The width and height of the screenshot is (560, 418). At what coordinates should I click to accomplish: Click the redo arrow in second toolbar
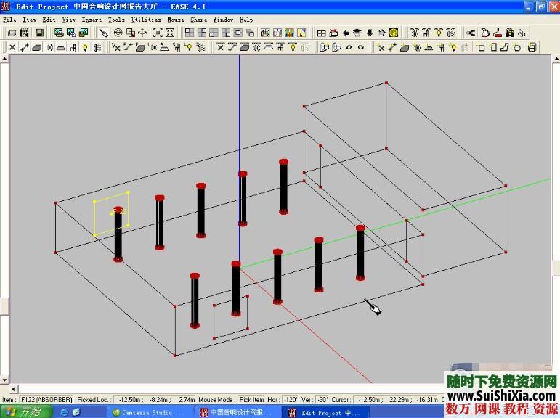pos(361,47)
